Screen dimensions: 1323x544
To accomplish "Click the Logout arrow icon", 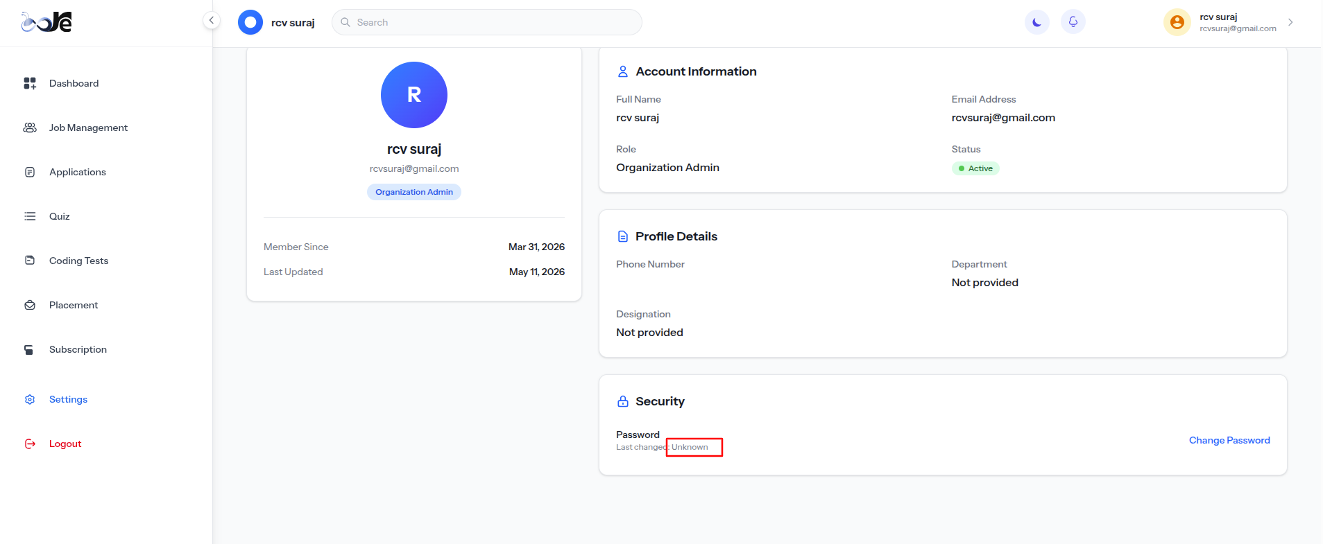I will pyautogui.click(x=30, y=444).
